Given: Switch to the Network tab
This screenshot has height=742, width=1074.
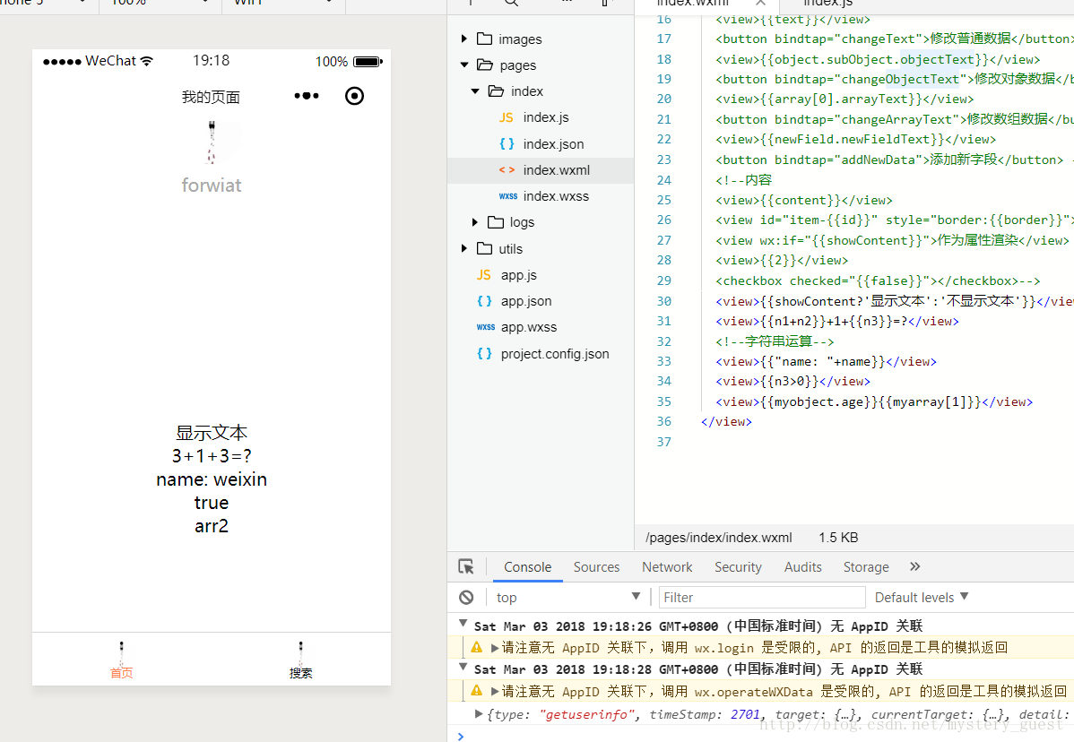Looking at the screenshot, I should [667, 566].
